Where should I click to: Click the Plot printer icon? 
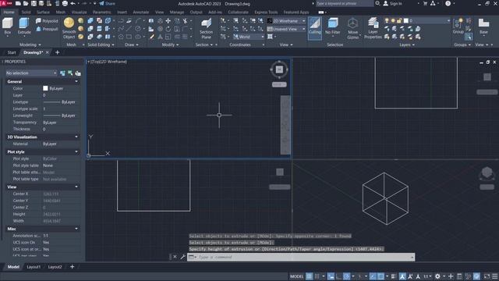pyautogui.click(x=65, y=3)
